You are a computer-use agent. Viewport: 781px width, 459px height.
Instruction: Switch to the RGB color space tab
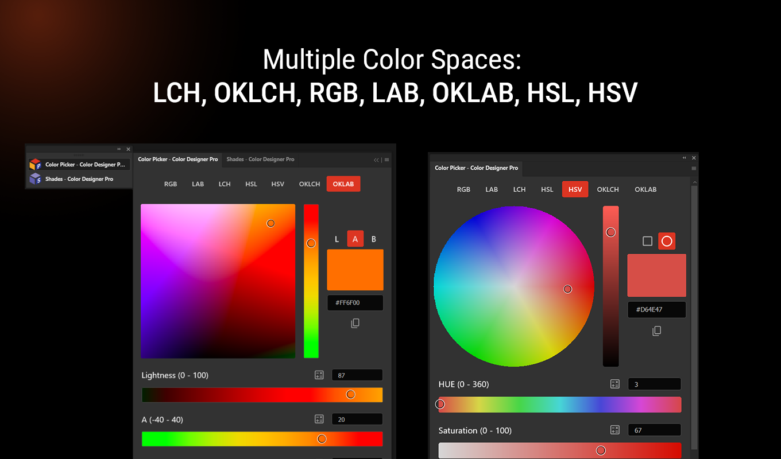click(x=171, y=184)
